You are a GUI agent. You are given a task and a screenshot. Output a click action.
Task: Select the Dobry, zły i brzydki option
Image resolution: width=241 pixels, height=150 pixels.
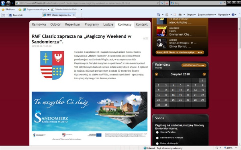point(157,144)
